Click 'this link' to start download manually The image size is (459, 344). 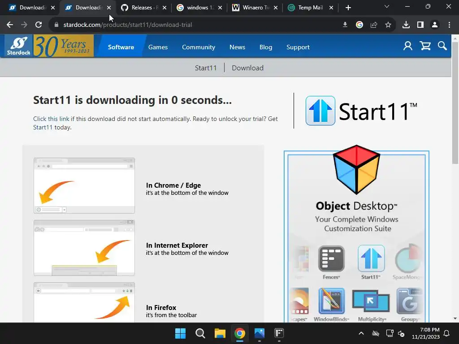[59, 119]
